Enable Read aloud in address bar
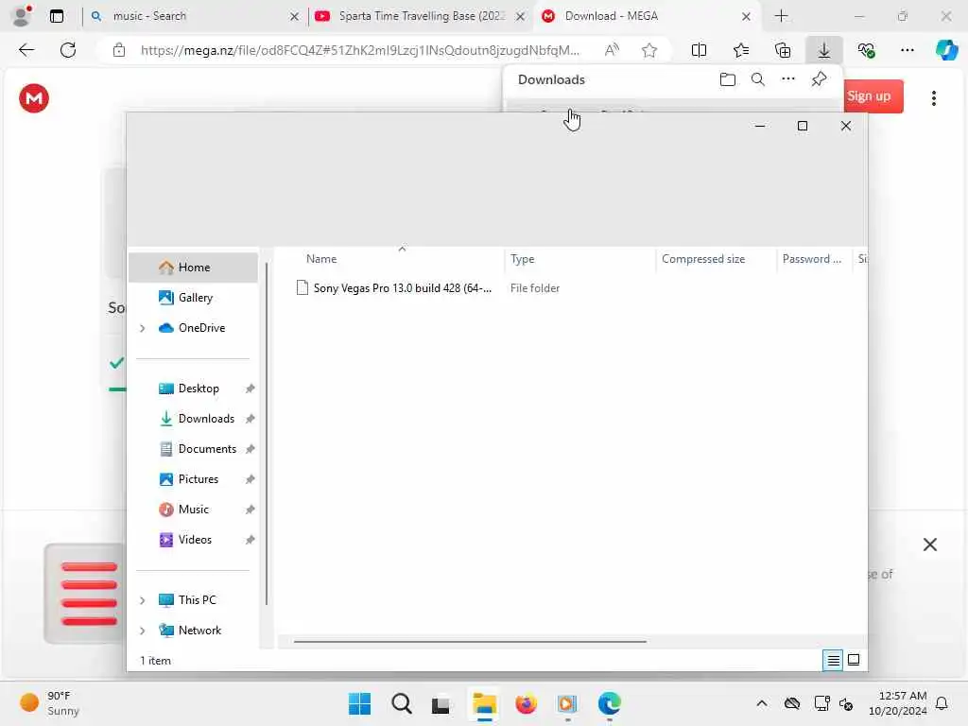 tap(612, 50)
